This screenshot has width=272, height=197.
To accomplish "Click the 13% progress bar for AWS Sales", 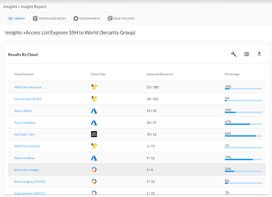I will pos(243,89).
